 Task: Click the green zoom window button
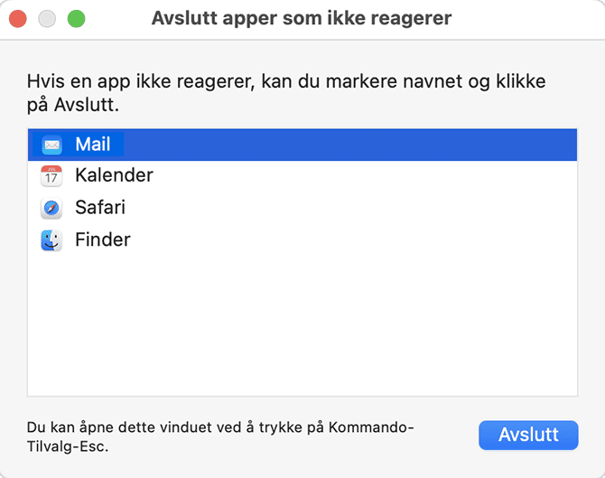coord(77,19)
